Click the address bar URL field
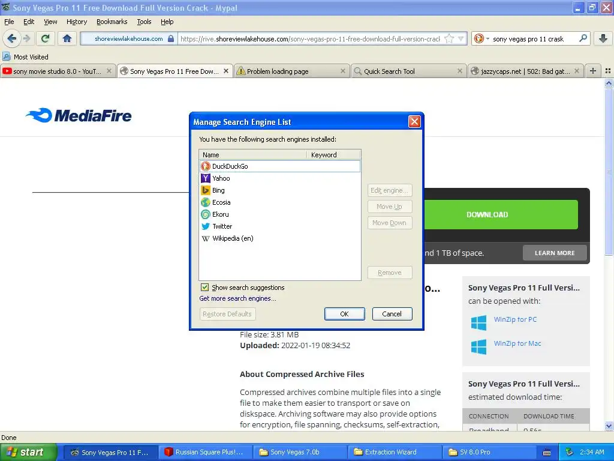This screenshot has width=614, height=461. pos(311,38)
